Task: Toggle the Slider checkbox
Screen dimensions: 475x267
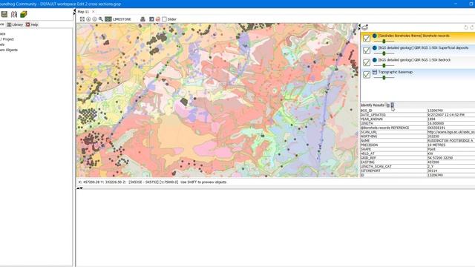Action: point(164,19)
